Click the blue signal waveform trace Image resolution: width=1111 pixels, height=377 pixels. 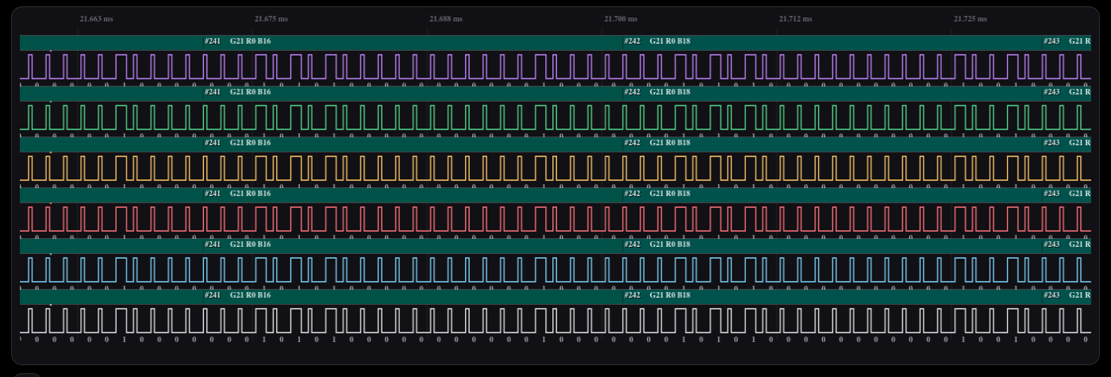pos(555,270)
